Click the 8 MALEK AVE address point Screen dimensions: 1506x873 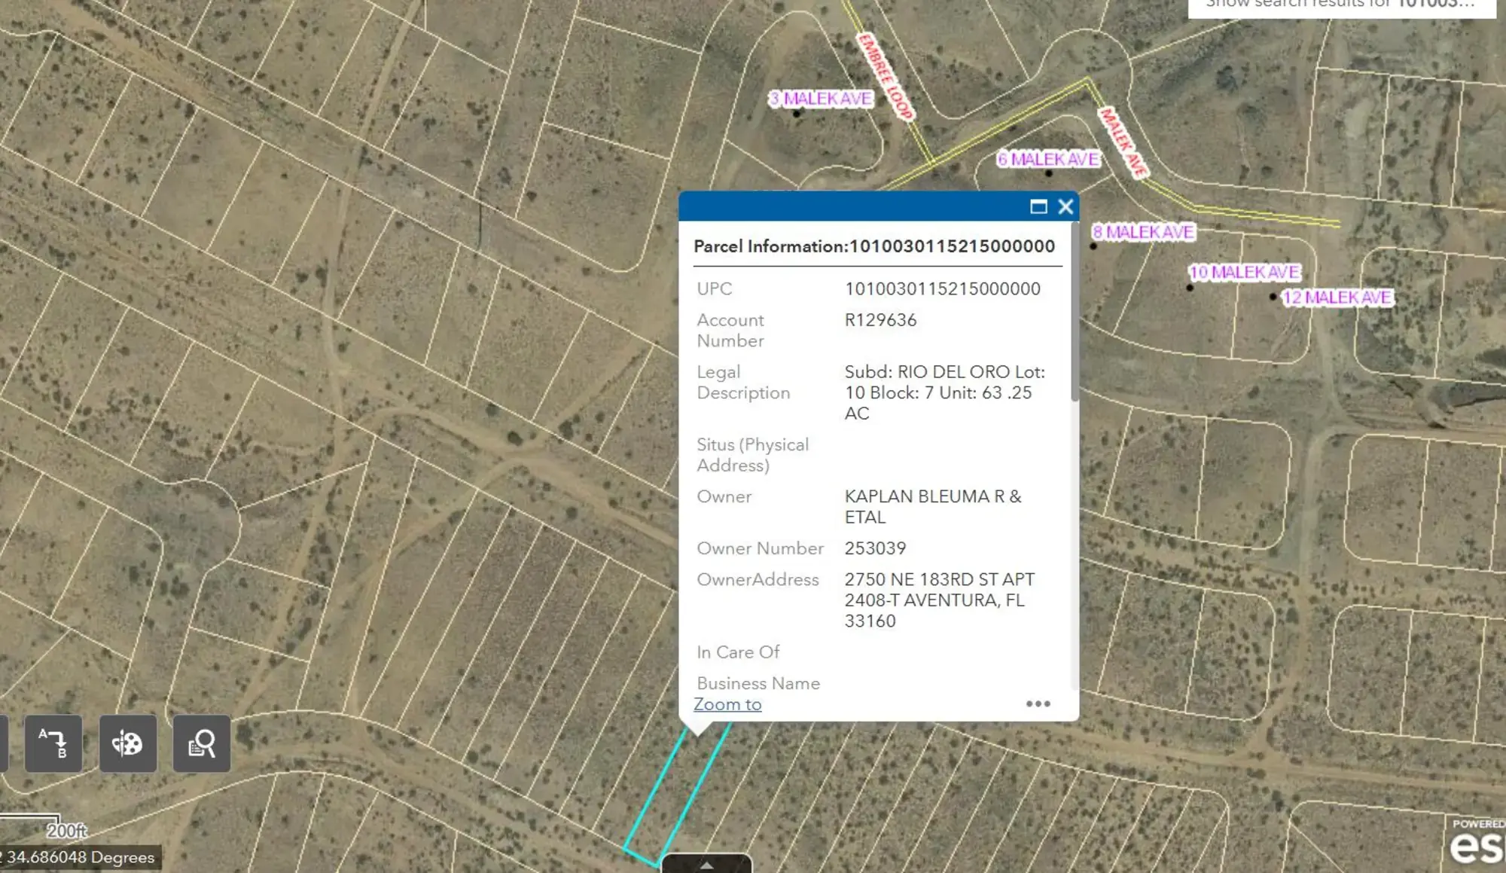pyautogui.click(x=1093, y=246)
